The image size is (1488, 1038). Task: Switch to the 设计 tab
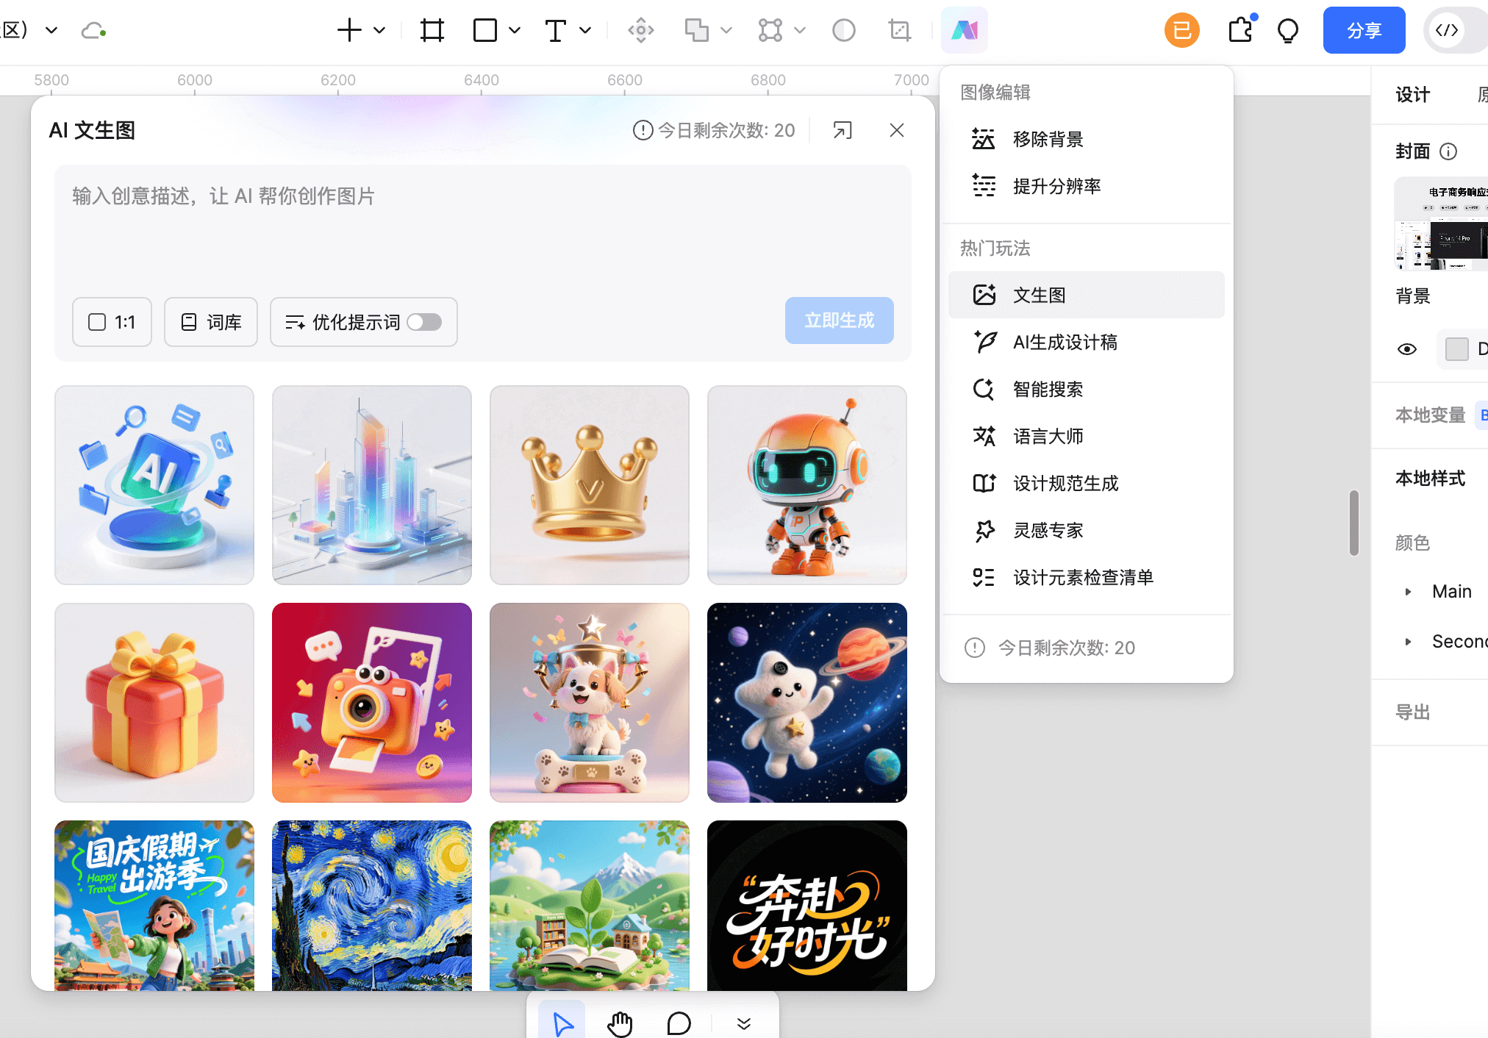[x=1411, y=94]
